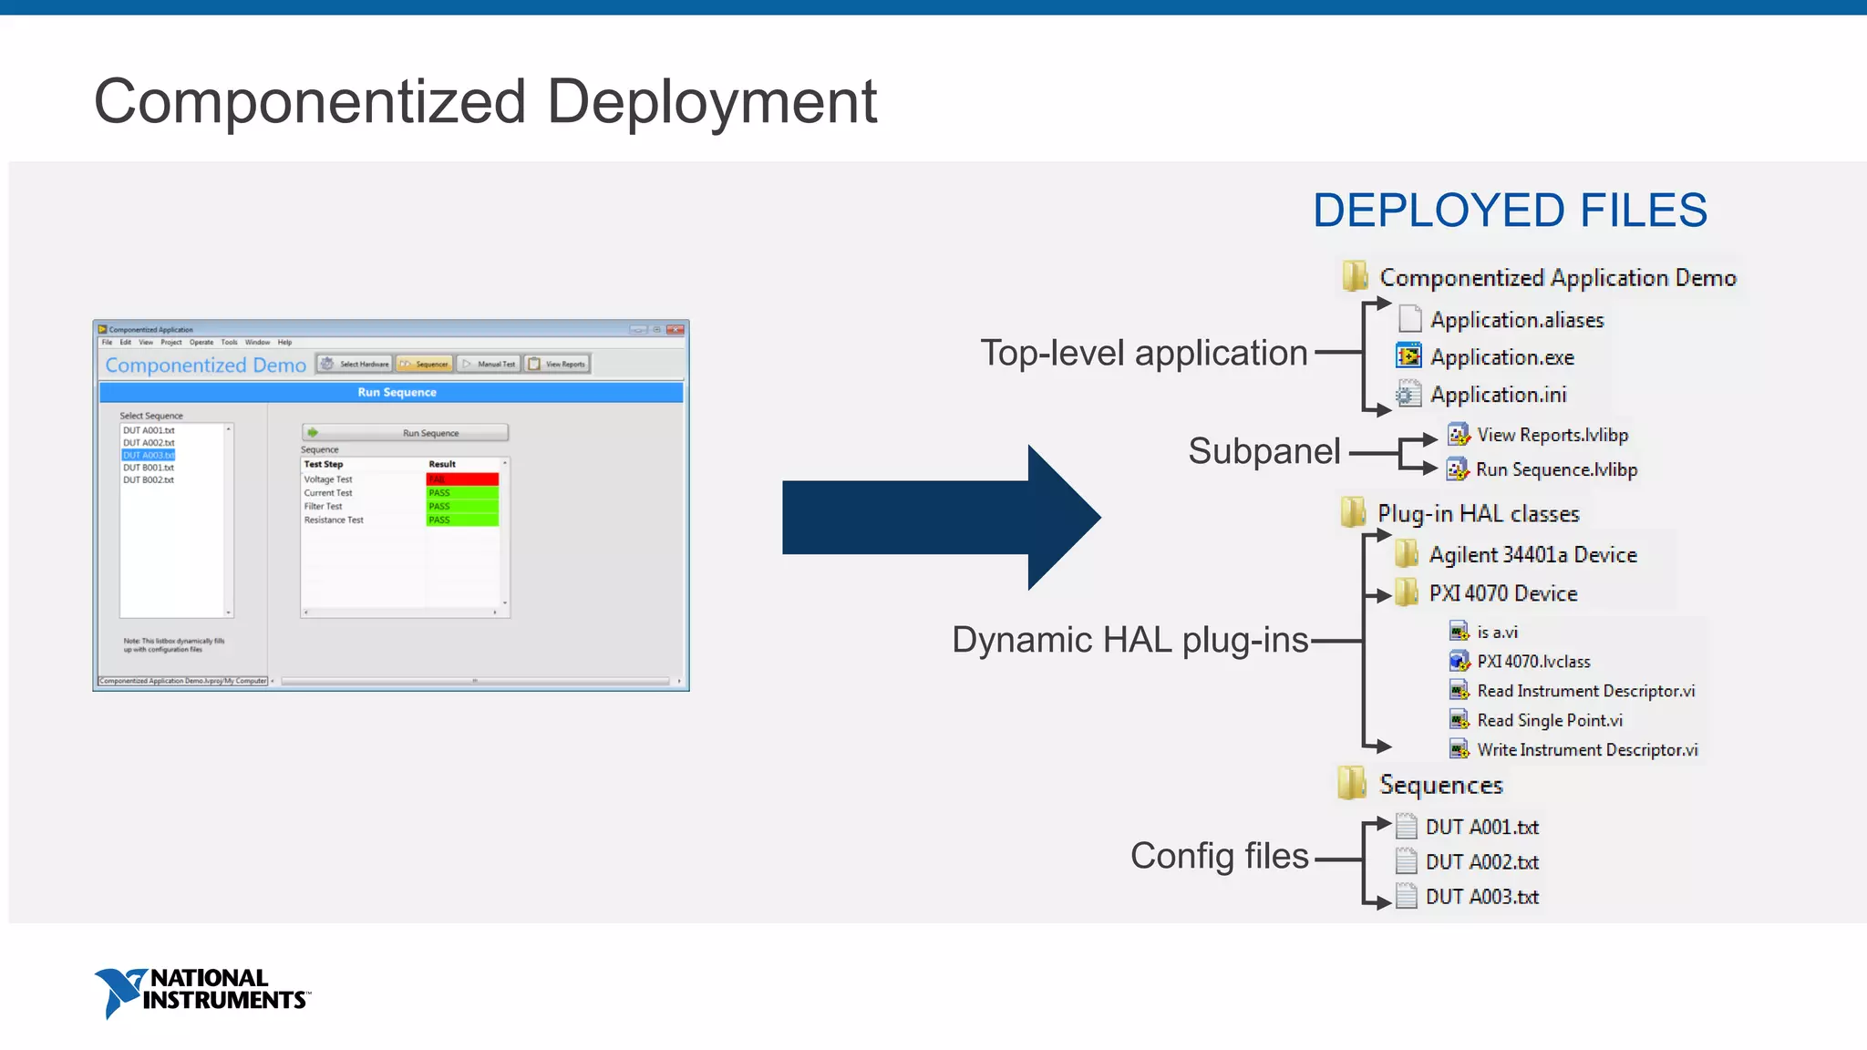Switch to the Sequencer panel
Image resolution: width=1867 pixels, height=1050 pixels.
pos(424,364)
